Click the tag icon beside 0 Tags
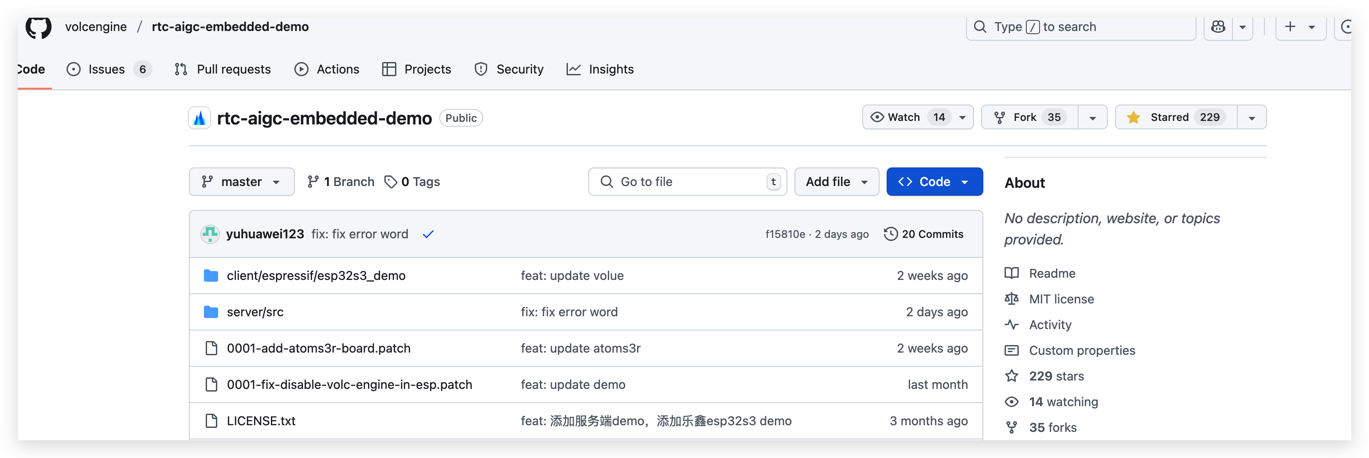1369x458 pixels. [391, 182]
